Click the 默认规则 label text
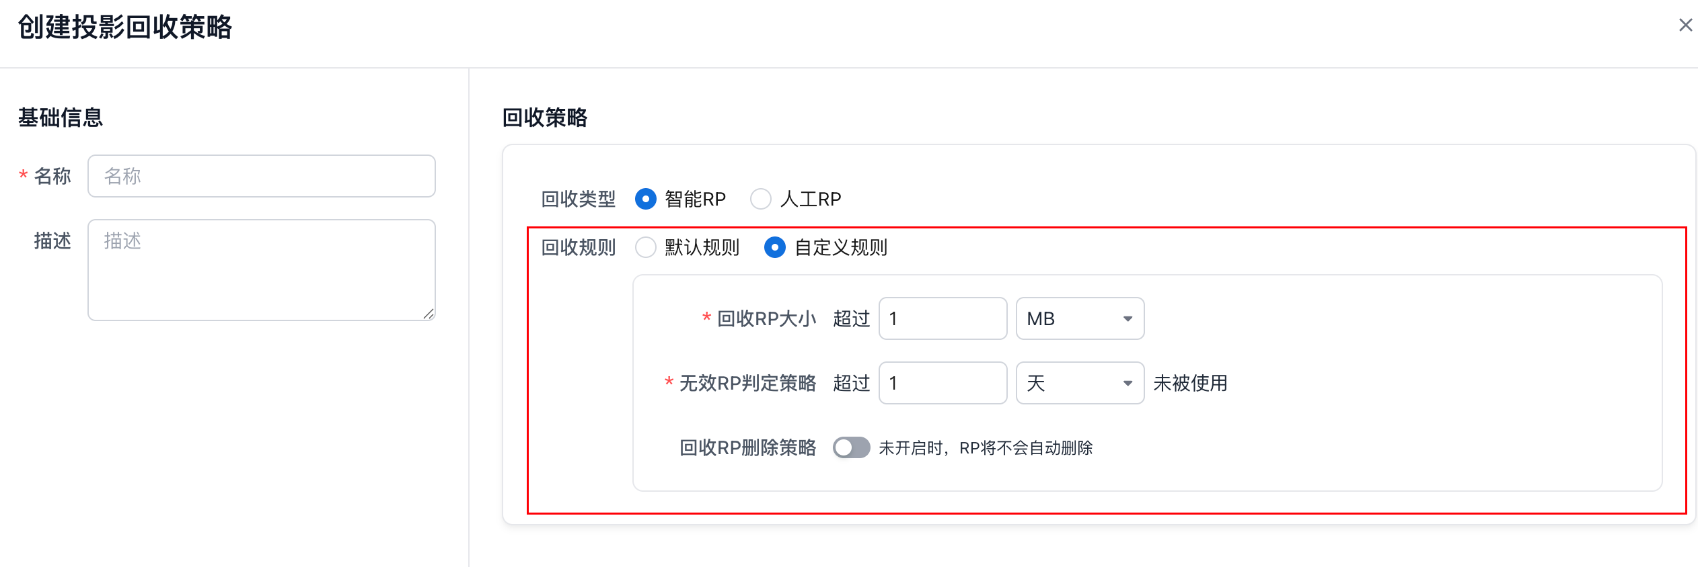1698x567 pixels. pyautogui.click(x=702, y=248)
